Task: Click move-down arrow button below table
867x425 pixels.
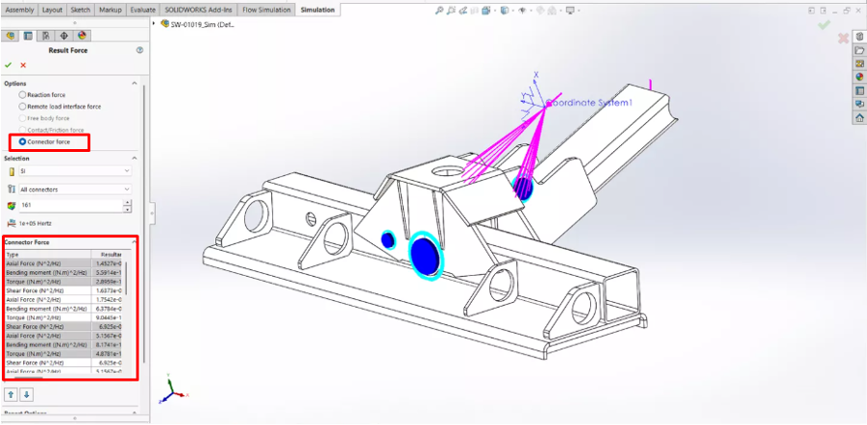Action: [27, 394]
